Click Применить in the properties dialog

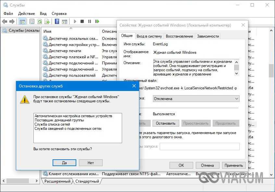[x=234, y=165]
